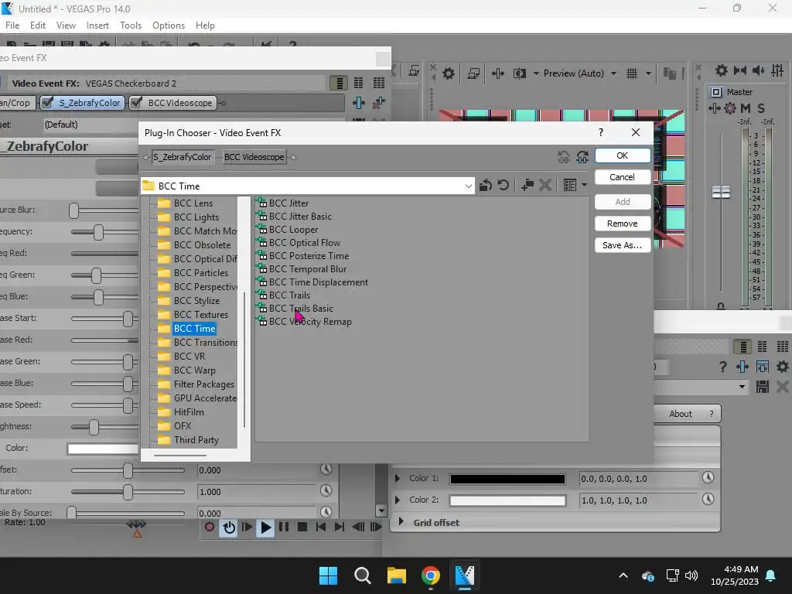Confirm with the OK button
This screenshot has height=594, width=792.
pyautogui.click(x=623, y=155)
